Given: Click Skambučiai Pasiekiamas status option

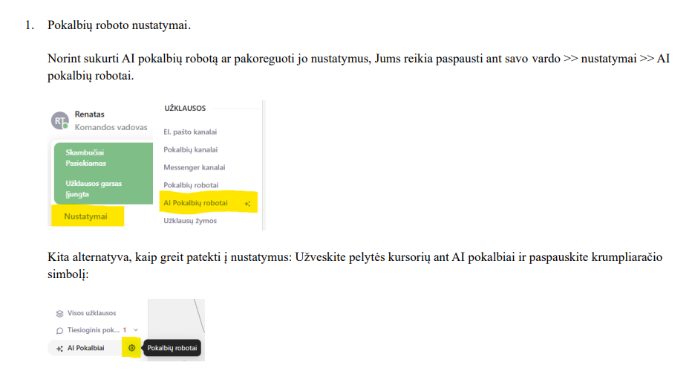Looking at the screenshot, I should 86,158.
